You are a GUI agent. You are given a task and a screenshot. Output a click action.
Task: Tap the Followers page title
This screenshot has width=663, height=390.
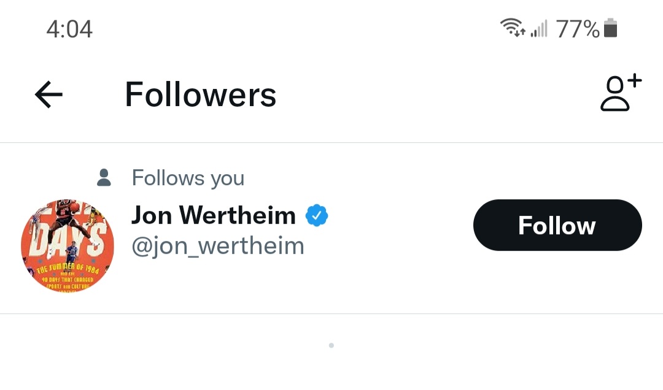pyautogui.click(x=200, y=94)
